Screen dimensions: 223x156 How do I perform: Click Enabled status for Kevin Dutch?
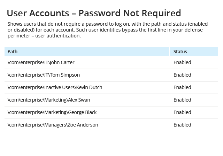(182, 87)
